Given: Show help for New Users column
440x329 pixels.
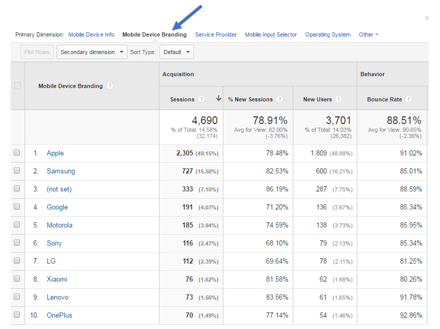Looking at the screenshot, I should point(338,99).
